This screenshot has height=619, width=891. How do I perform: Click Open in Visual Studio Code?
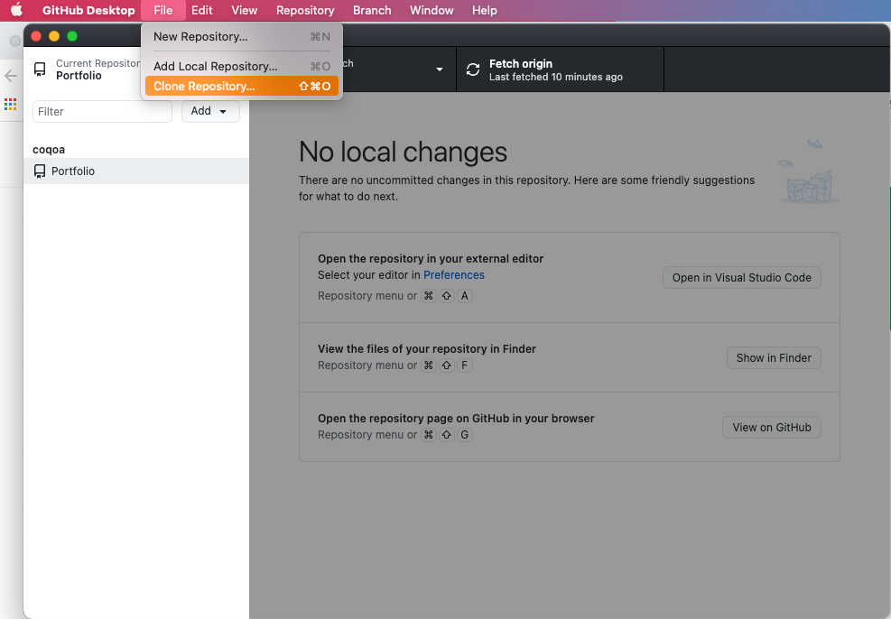coord(741,278)
